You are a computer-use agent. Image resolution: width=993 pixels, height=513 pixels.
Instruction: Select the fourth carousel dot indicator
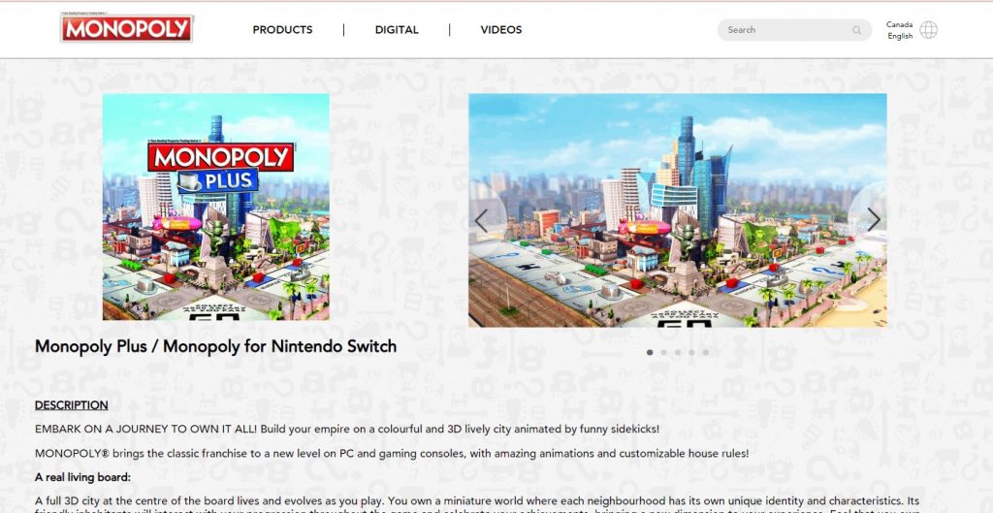click(x=691, y=352)
